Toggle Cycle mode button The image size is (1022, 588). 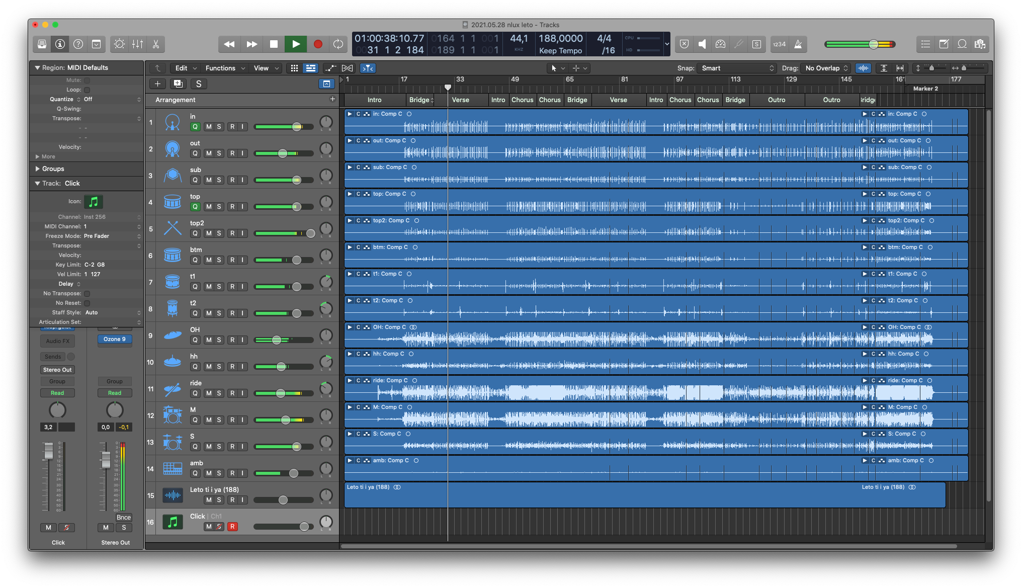[338, 44]
